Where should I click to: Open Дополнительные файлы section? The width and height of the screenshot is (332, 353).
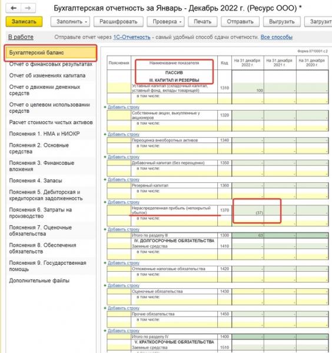point(39,281)
